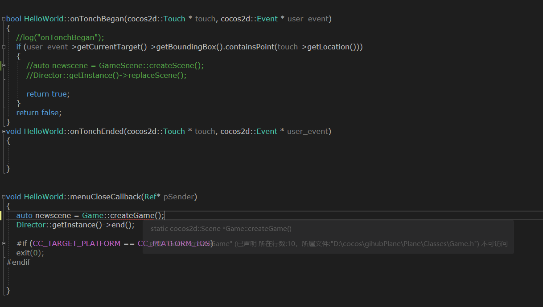The width and height of the screenshot is (543, 307).
Task: Click the underlined createGame call
Action: tap(132, 215)
